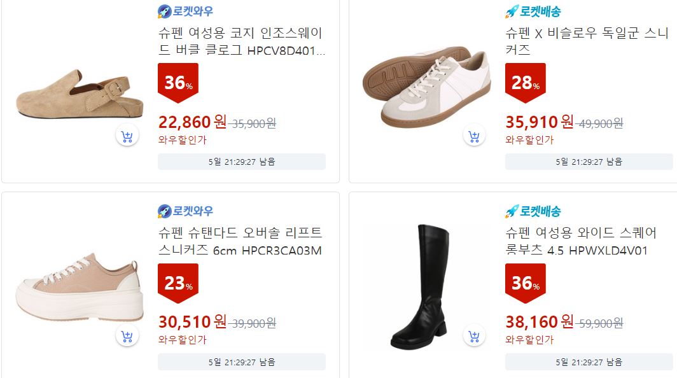Click the Rocket Wow badge on lift sneakers

(185, 211)
